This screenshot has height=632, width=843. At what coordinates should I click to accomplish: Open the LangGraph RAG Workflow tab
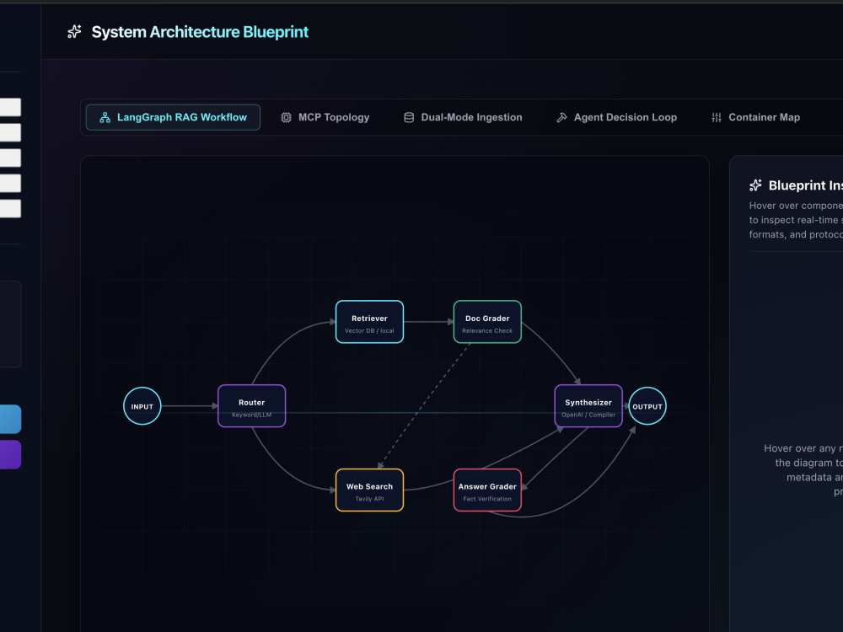[173, 117]
